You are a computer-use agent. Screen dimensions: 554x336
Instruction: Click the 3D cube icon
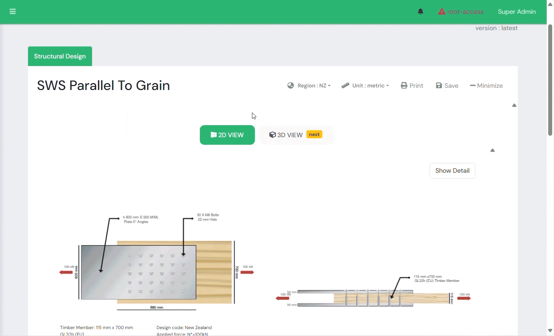click(272, 135)
